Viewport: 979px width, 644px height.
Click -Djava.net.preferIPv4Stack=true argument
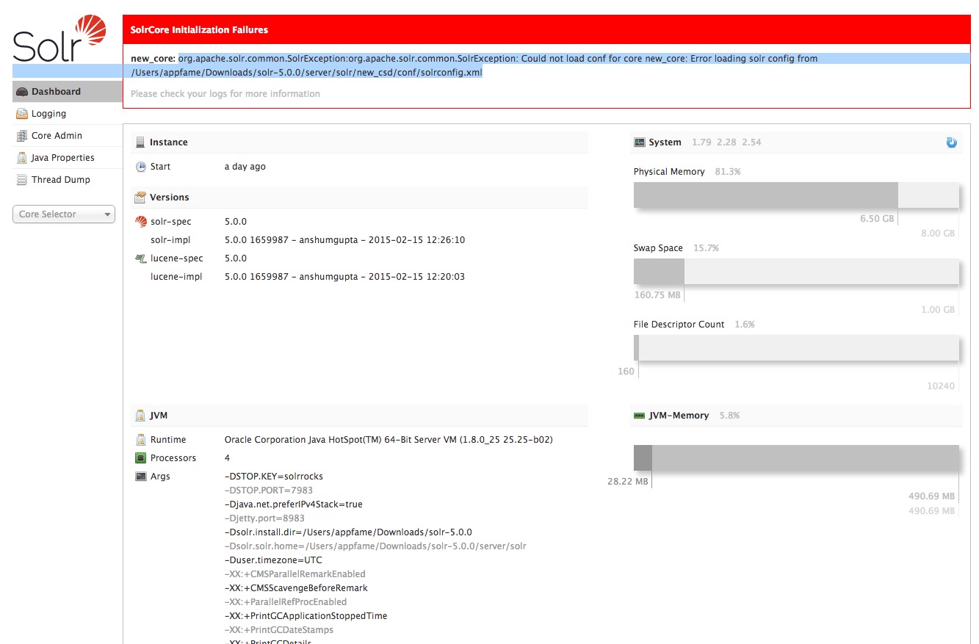[x=293, y=504]
